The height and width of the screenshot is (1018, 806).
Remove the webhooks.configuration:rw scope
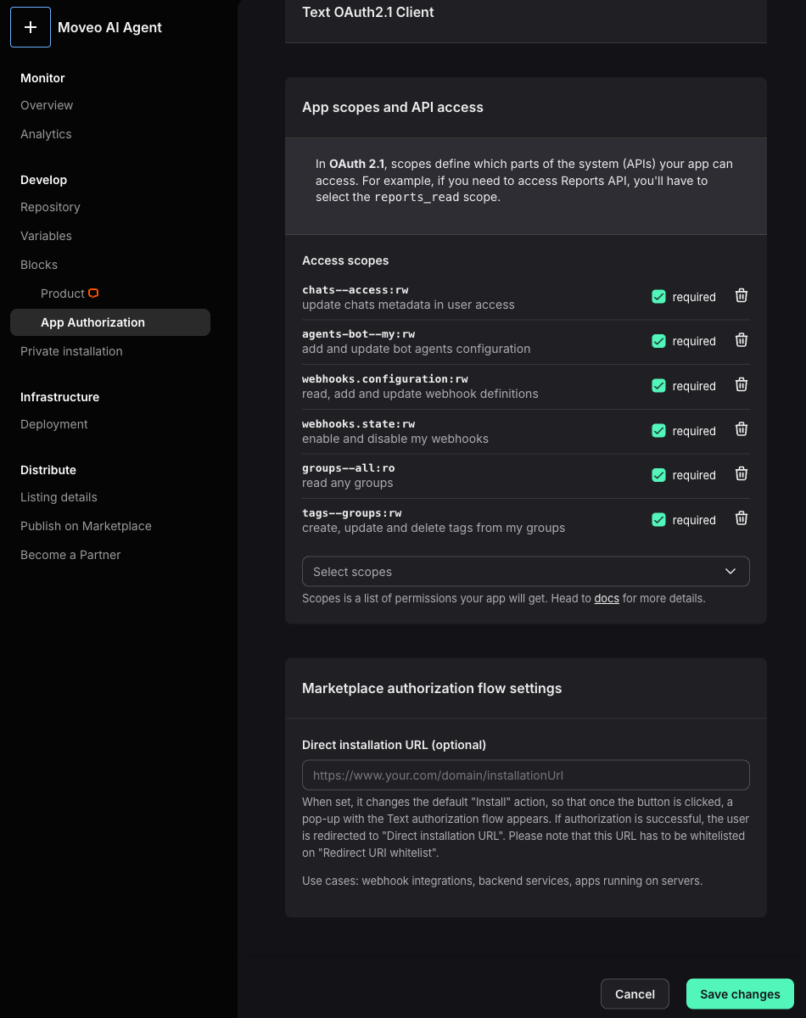click(x=741, y=385)
